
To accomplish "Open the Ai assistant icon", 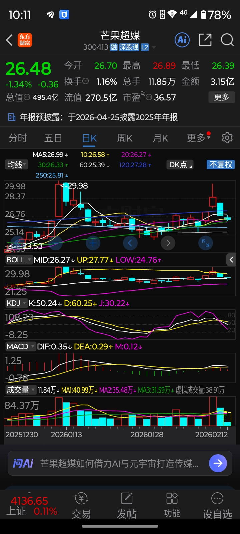I will (182, 40).
